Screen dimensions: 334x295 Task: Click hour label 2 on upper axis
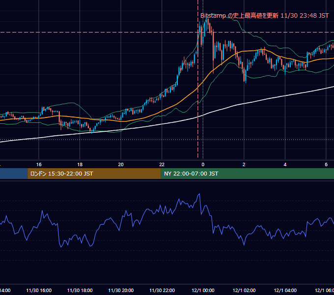244,165
